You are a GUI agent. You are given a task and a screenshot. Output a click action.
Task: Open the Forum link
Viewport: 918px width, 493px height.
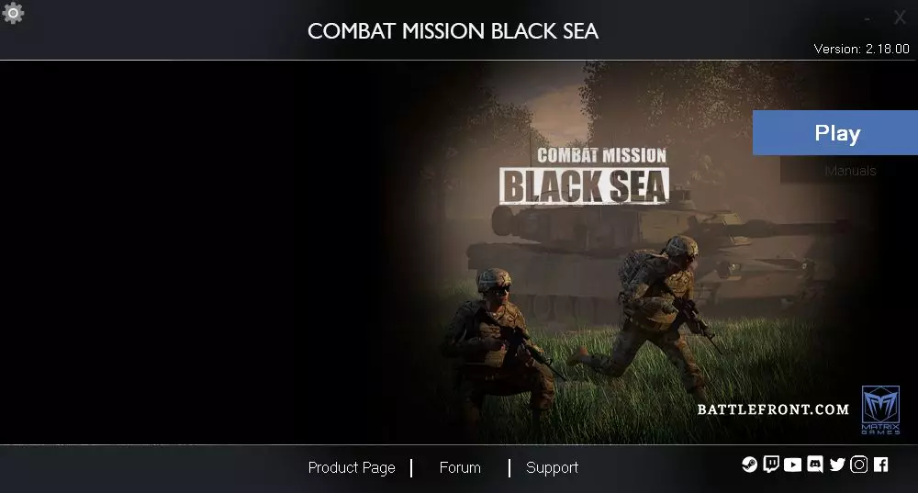(460, 467)
